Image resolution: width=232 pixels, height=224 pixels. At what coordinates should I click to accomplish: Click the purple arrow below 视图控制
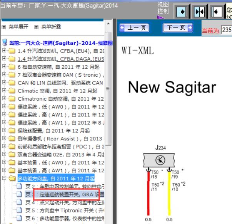tap(161, 17)
